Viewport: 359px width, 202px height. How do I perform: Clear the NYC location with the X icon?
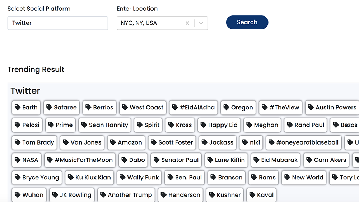(x=187, y=23)
